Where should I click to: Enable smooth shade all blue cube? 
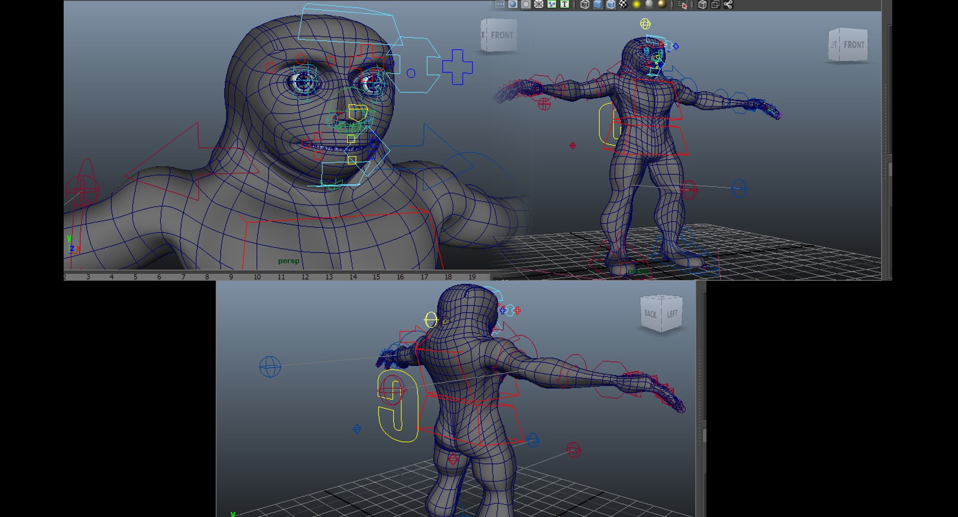[598, 4]
